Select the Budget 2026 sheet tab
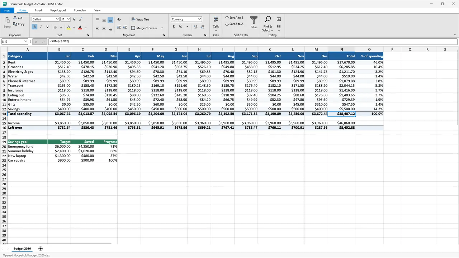This screenshot has height=258, width=459. 22,249
